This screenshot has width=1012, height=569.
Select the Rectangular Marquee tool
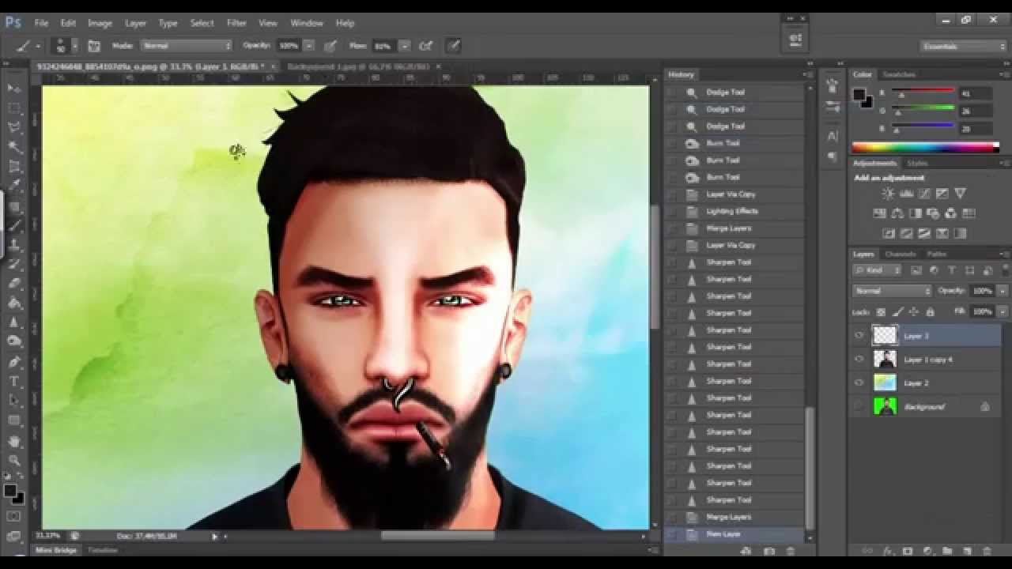point(14,107)
